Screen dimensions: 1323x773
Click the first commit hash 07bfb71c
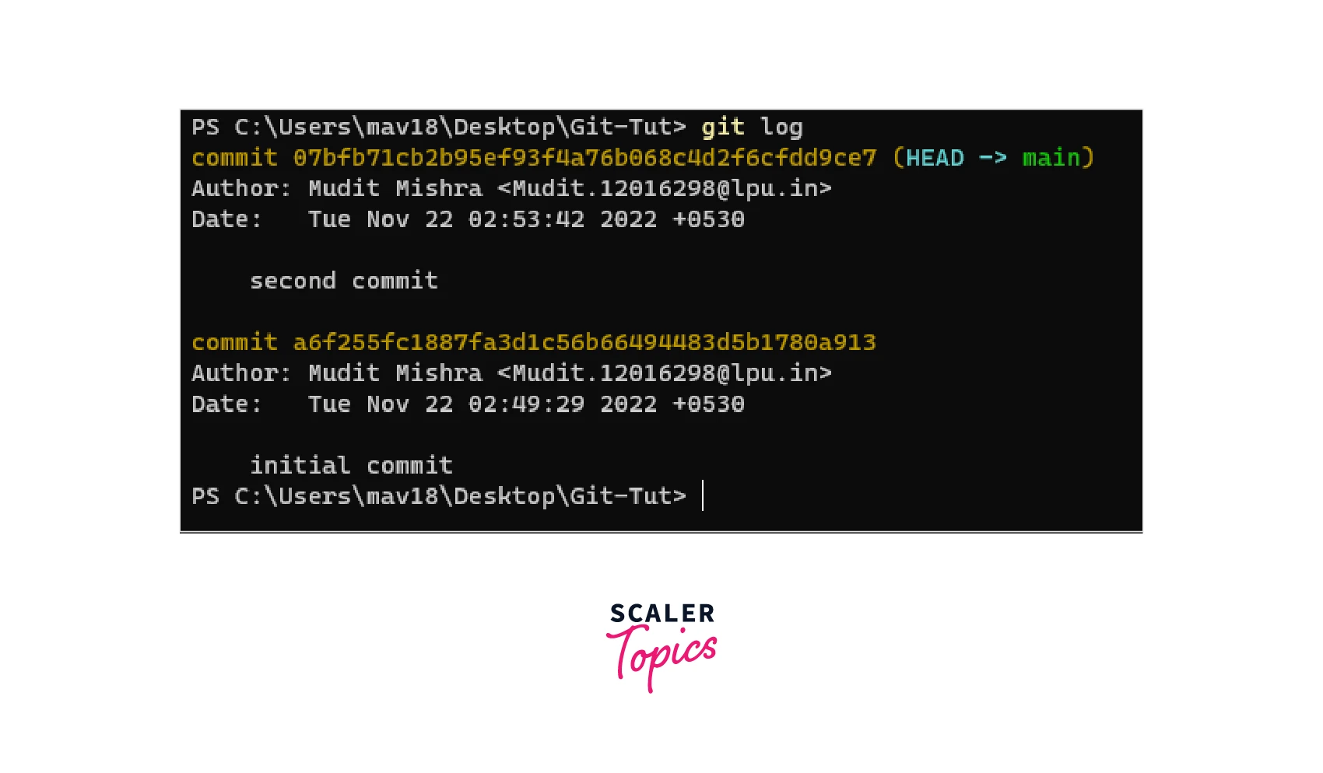point(584,158)
